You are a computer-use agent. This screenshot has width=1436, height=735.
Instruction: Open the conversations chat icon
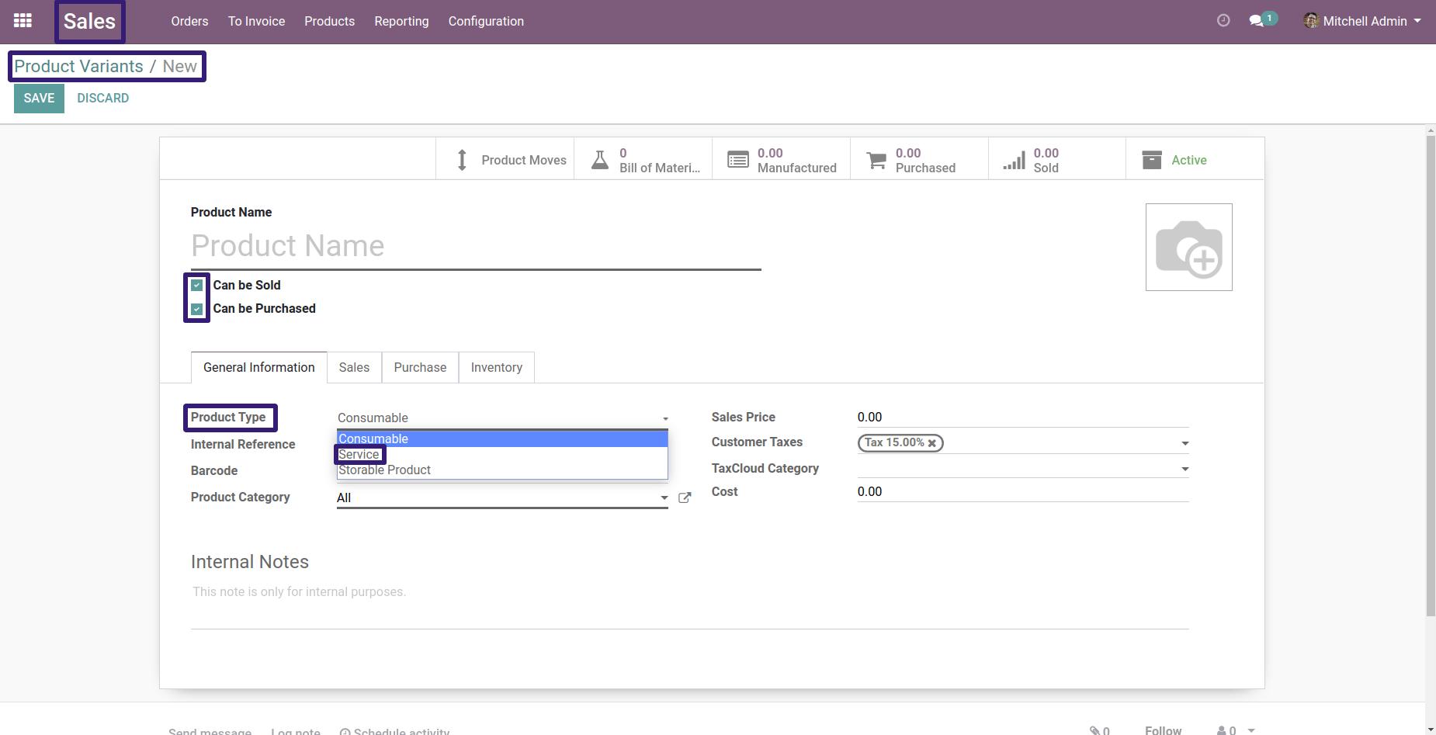1256,21
